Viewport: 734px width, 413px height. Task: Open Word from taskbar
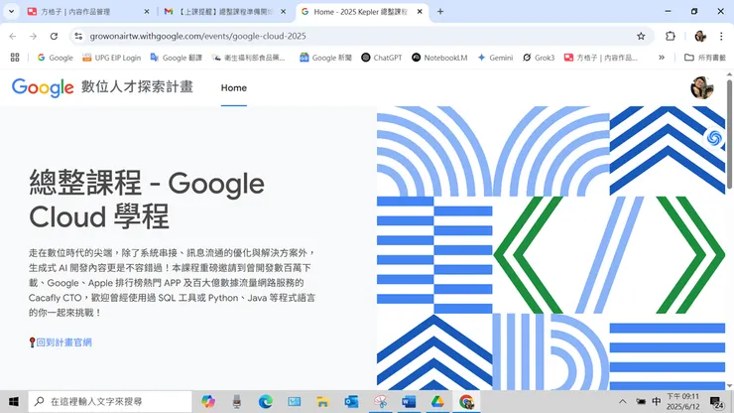point(409,402)
